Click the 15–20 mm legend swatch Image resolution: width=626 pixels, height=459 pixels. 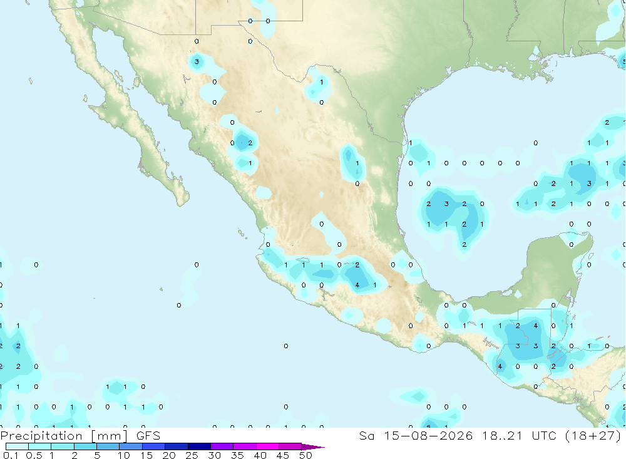pos(153,446)
